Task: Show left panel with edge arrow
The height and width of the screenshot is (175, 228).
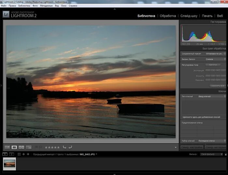Action: (x=1, y=85)
